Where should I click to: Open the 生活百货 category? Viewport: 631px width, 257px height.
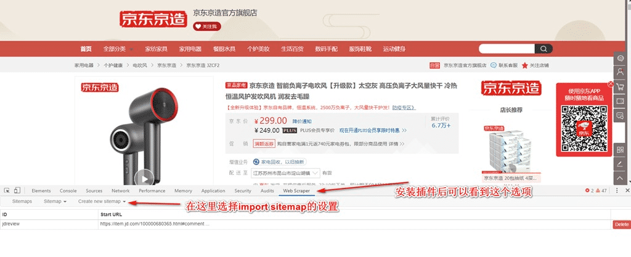click(292, 49)
